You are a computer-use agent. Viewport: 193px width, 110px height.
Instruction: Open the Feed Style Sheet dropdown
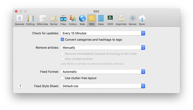(x=103, y=86)
